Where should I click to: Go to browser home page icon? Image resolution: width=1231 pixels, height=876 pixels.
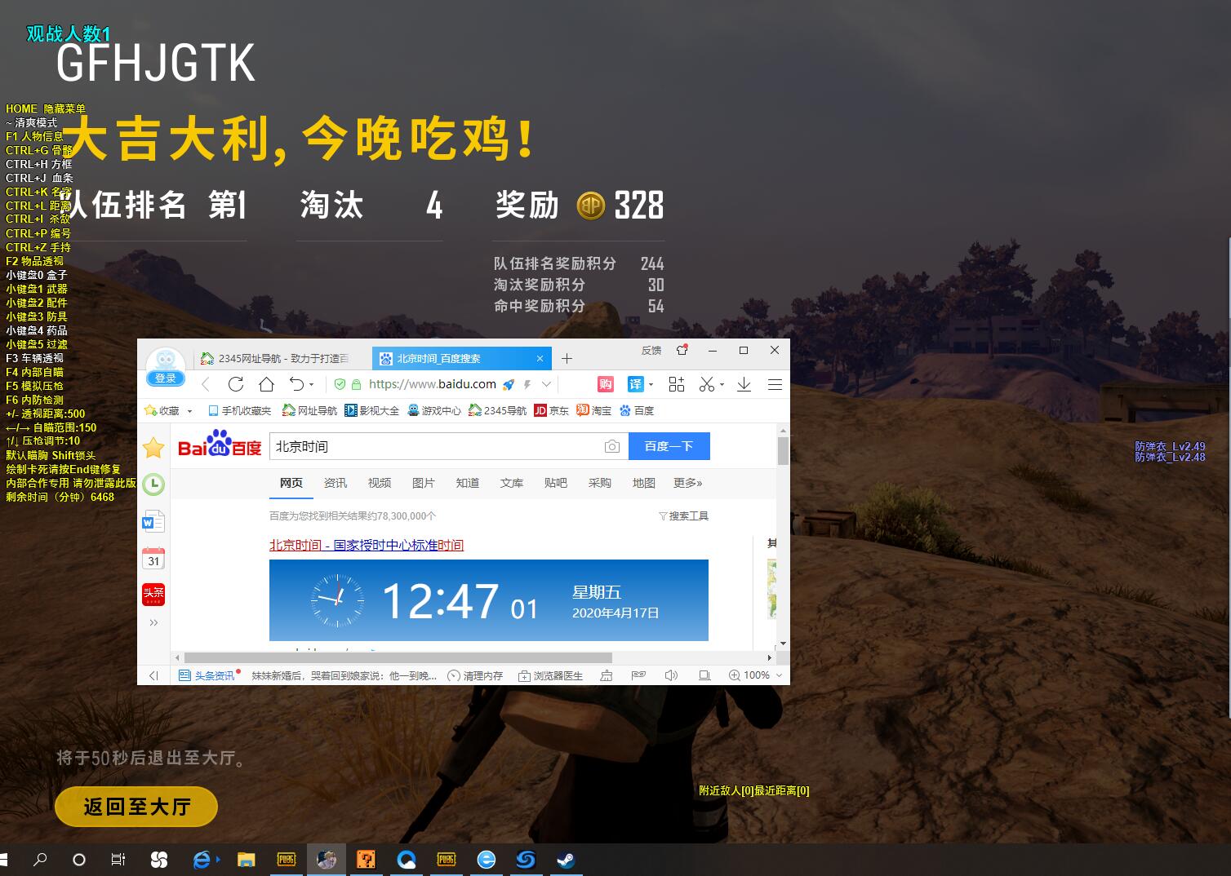point(266,384)
